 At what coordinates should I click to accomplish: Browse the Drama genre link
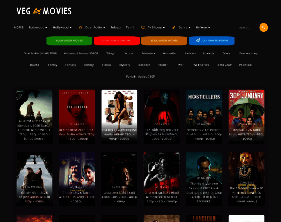35,65
